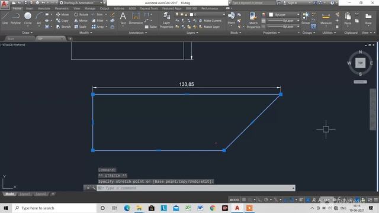Activate the Move command

click(62, 14)
